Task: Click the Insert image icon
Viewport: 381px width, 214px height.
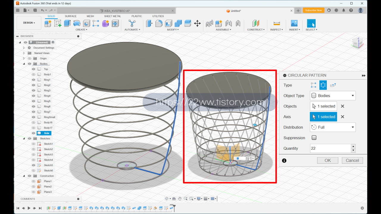Action: 294,23
